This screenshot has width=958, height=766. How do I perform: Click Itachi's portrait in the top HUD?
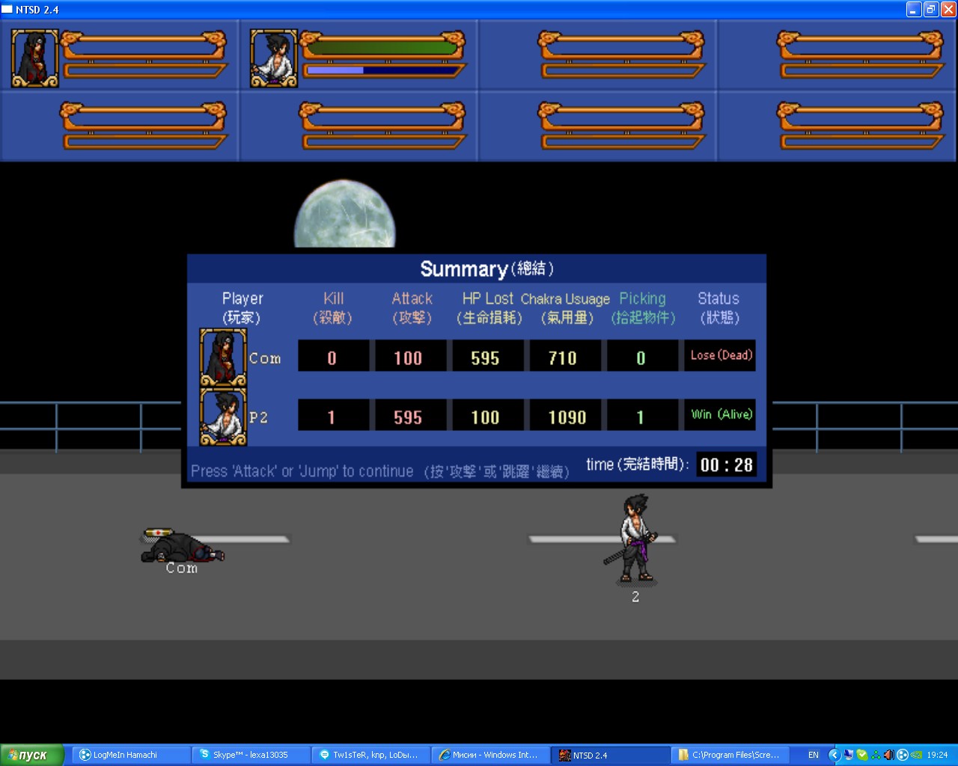[x=34, y=58]
